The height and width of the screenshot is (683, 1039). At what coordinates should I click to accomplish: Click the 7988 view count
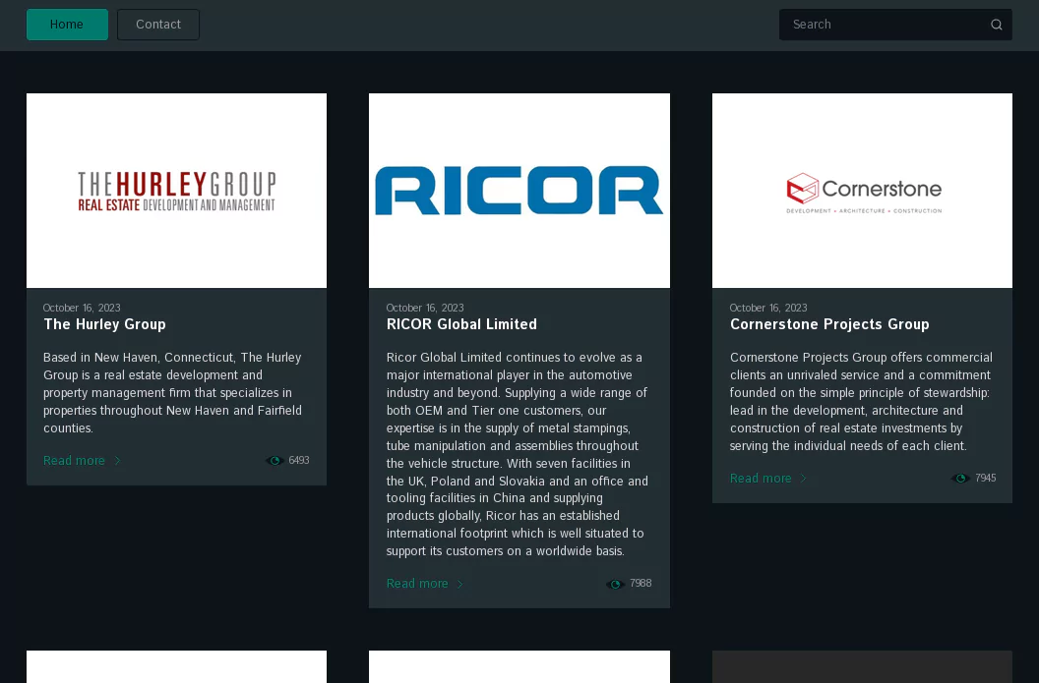(x=641, y=584)
